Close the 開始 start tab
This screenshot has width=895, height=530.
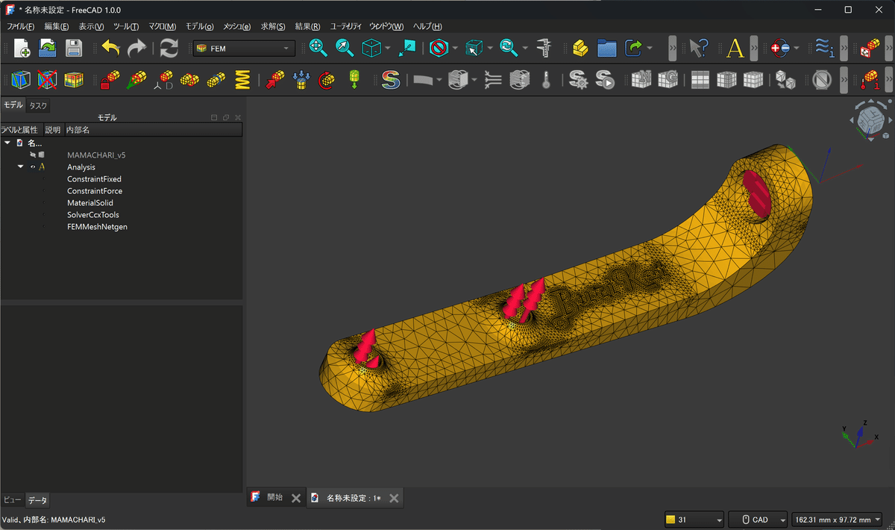click(296, 498)
